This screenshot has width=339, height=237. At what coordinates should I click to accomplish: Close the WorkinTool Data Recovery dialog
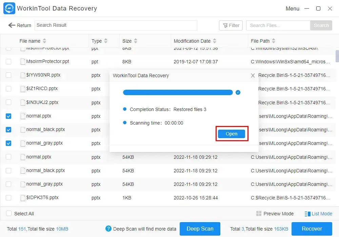253,76
